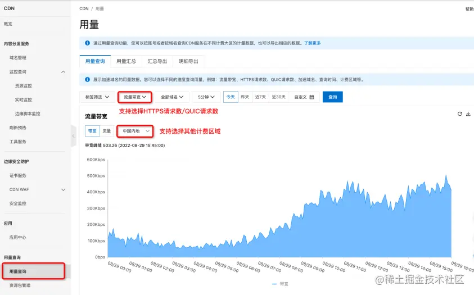Open 应用中心 in the sidebar
Screen dimensions: 474x295
click(x=18, y=237)
